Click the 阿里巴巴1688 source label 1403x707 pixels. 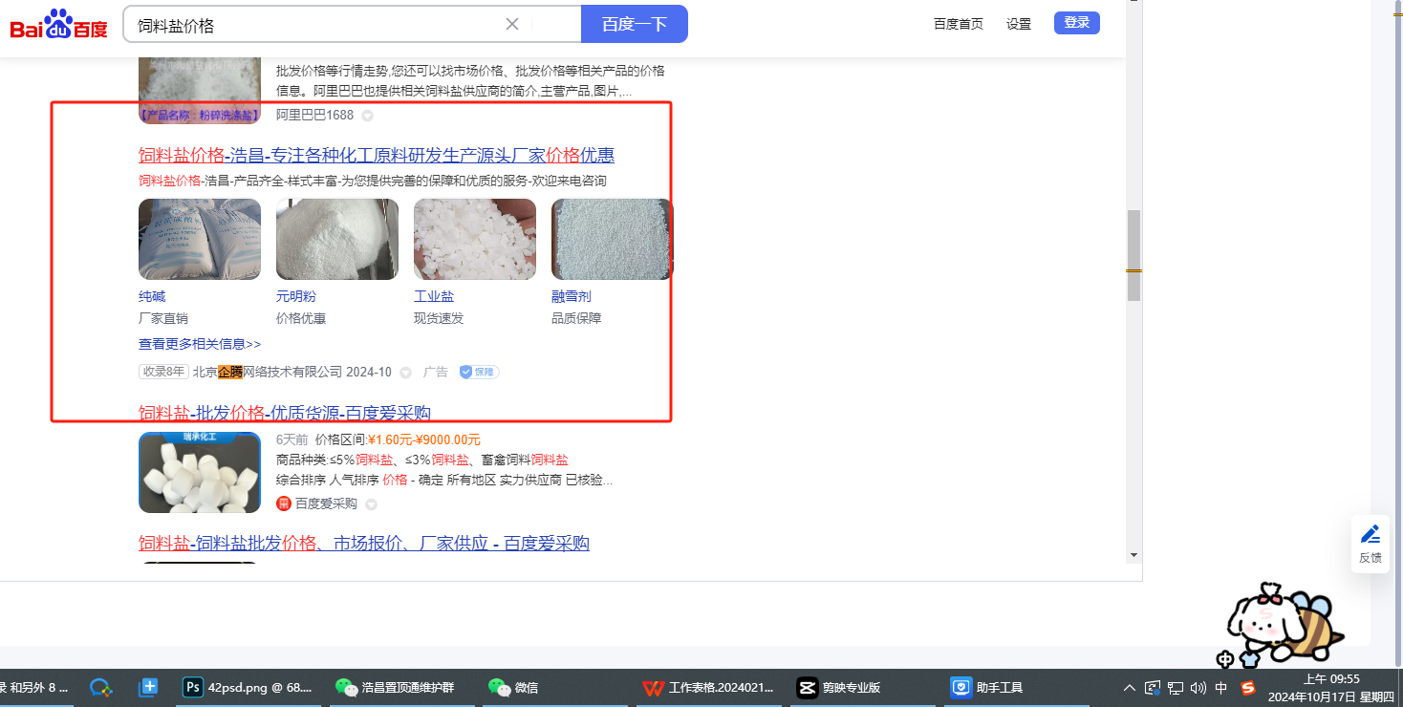pos(314,115)
